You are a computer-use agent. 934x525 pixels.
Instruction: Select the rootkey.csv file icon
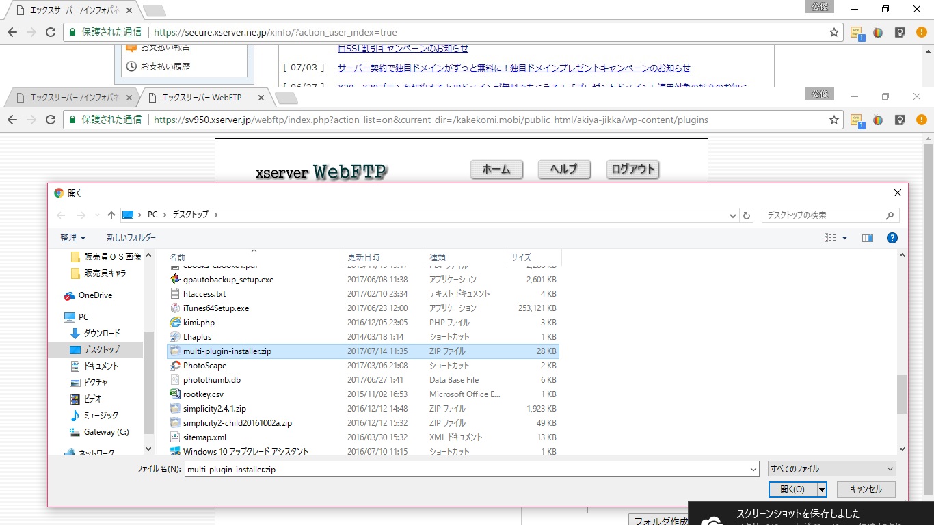[x=175, y=394]
